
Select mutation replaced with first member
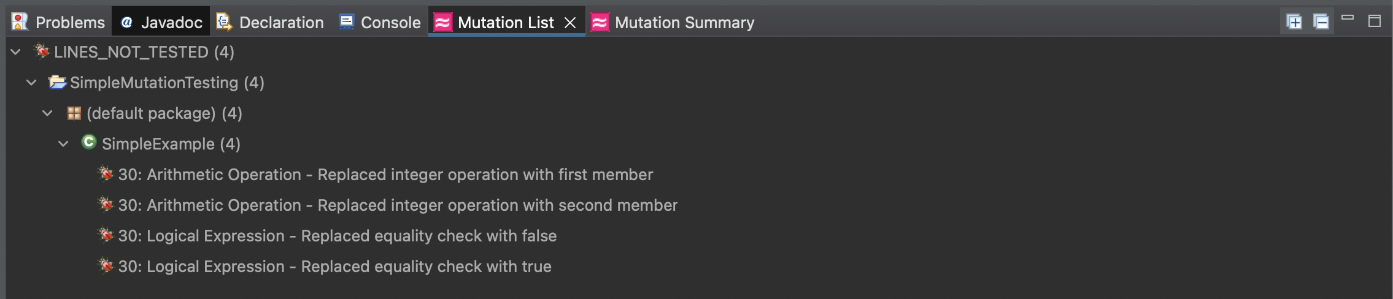click(385, 175)
